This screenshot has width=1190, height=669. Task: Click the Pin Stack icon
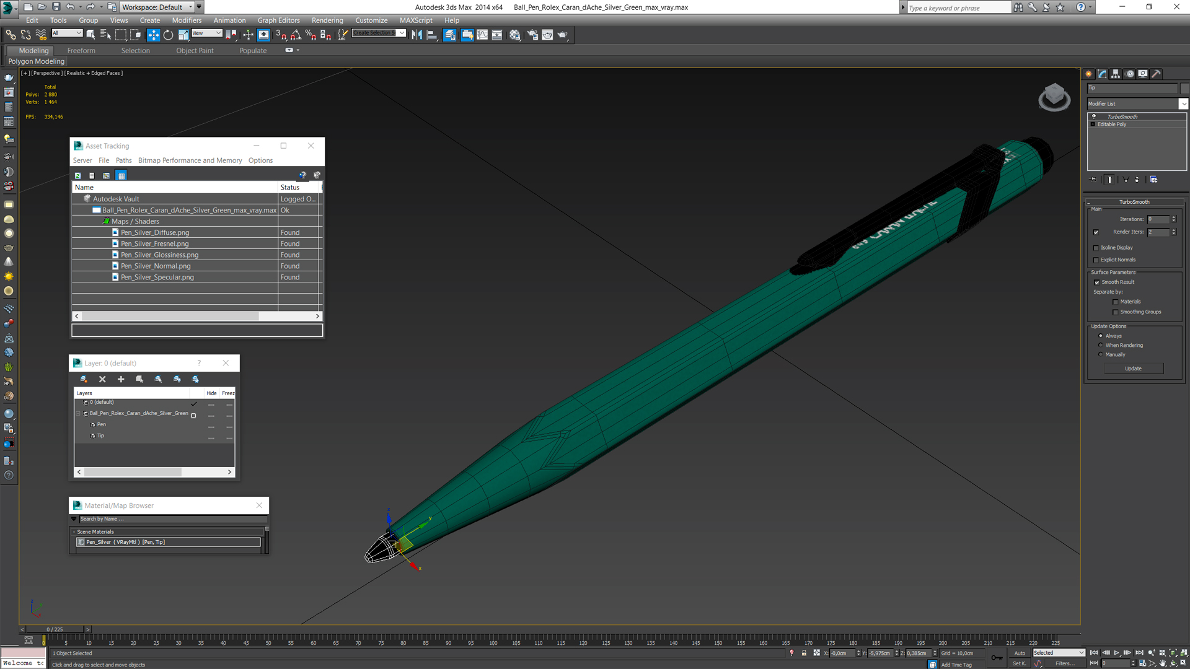pyautogui.click(x=1093, y=180)
